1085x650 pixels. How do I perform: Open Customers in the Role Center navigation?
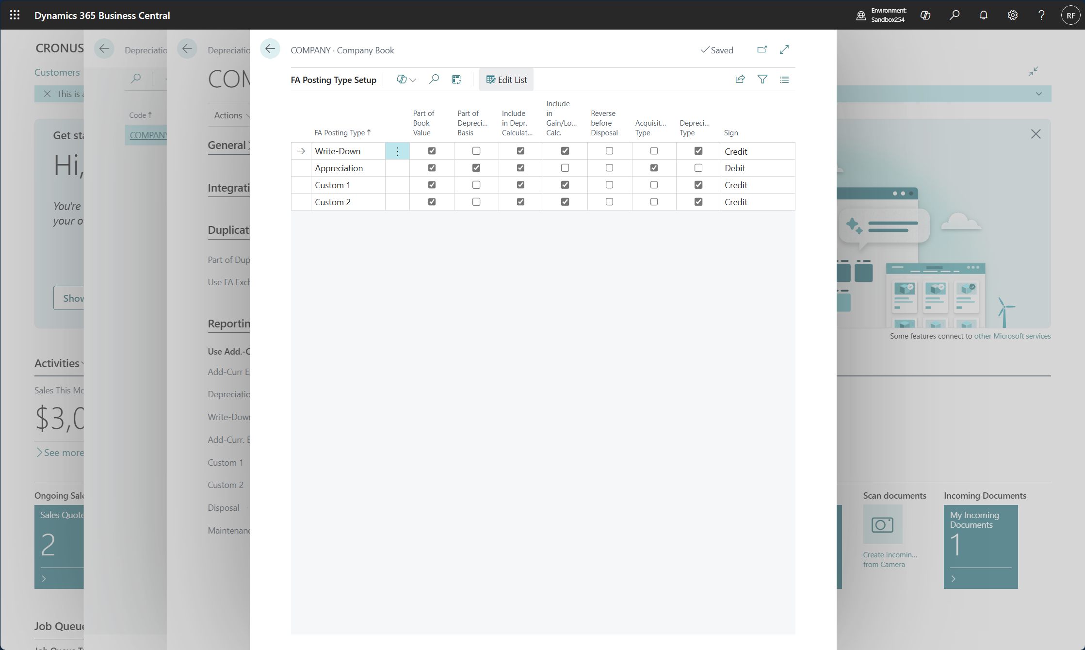click(57, 72)
